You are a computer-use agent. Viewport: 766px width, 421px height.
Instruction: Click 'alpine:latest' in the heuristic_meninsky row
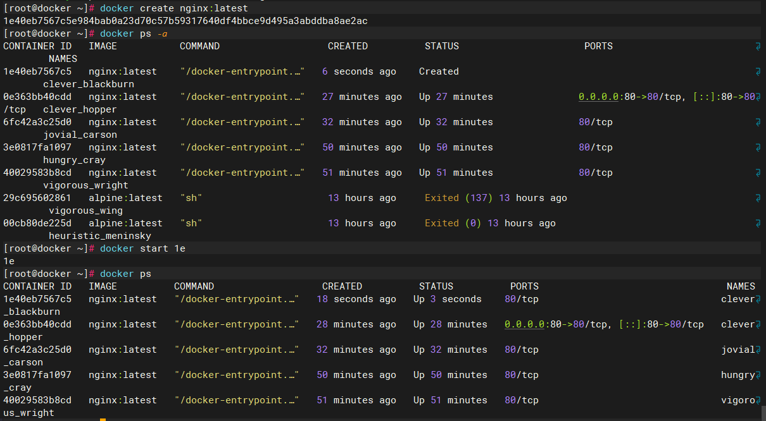pyautogui.click(x=125, y=223)
